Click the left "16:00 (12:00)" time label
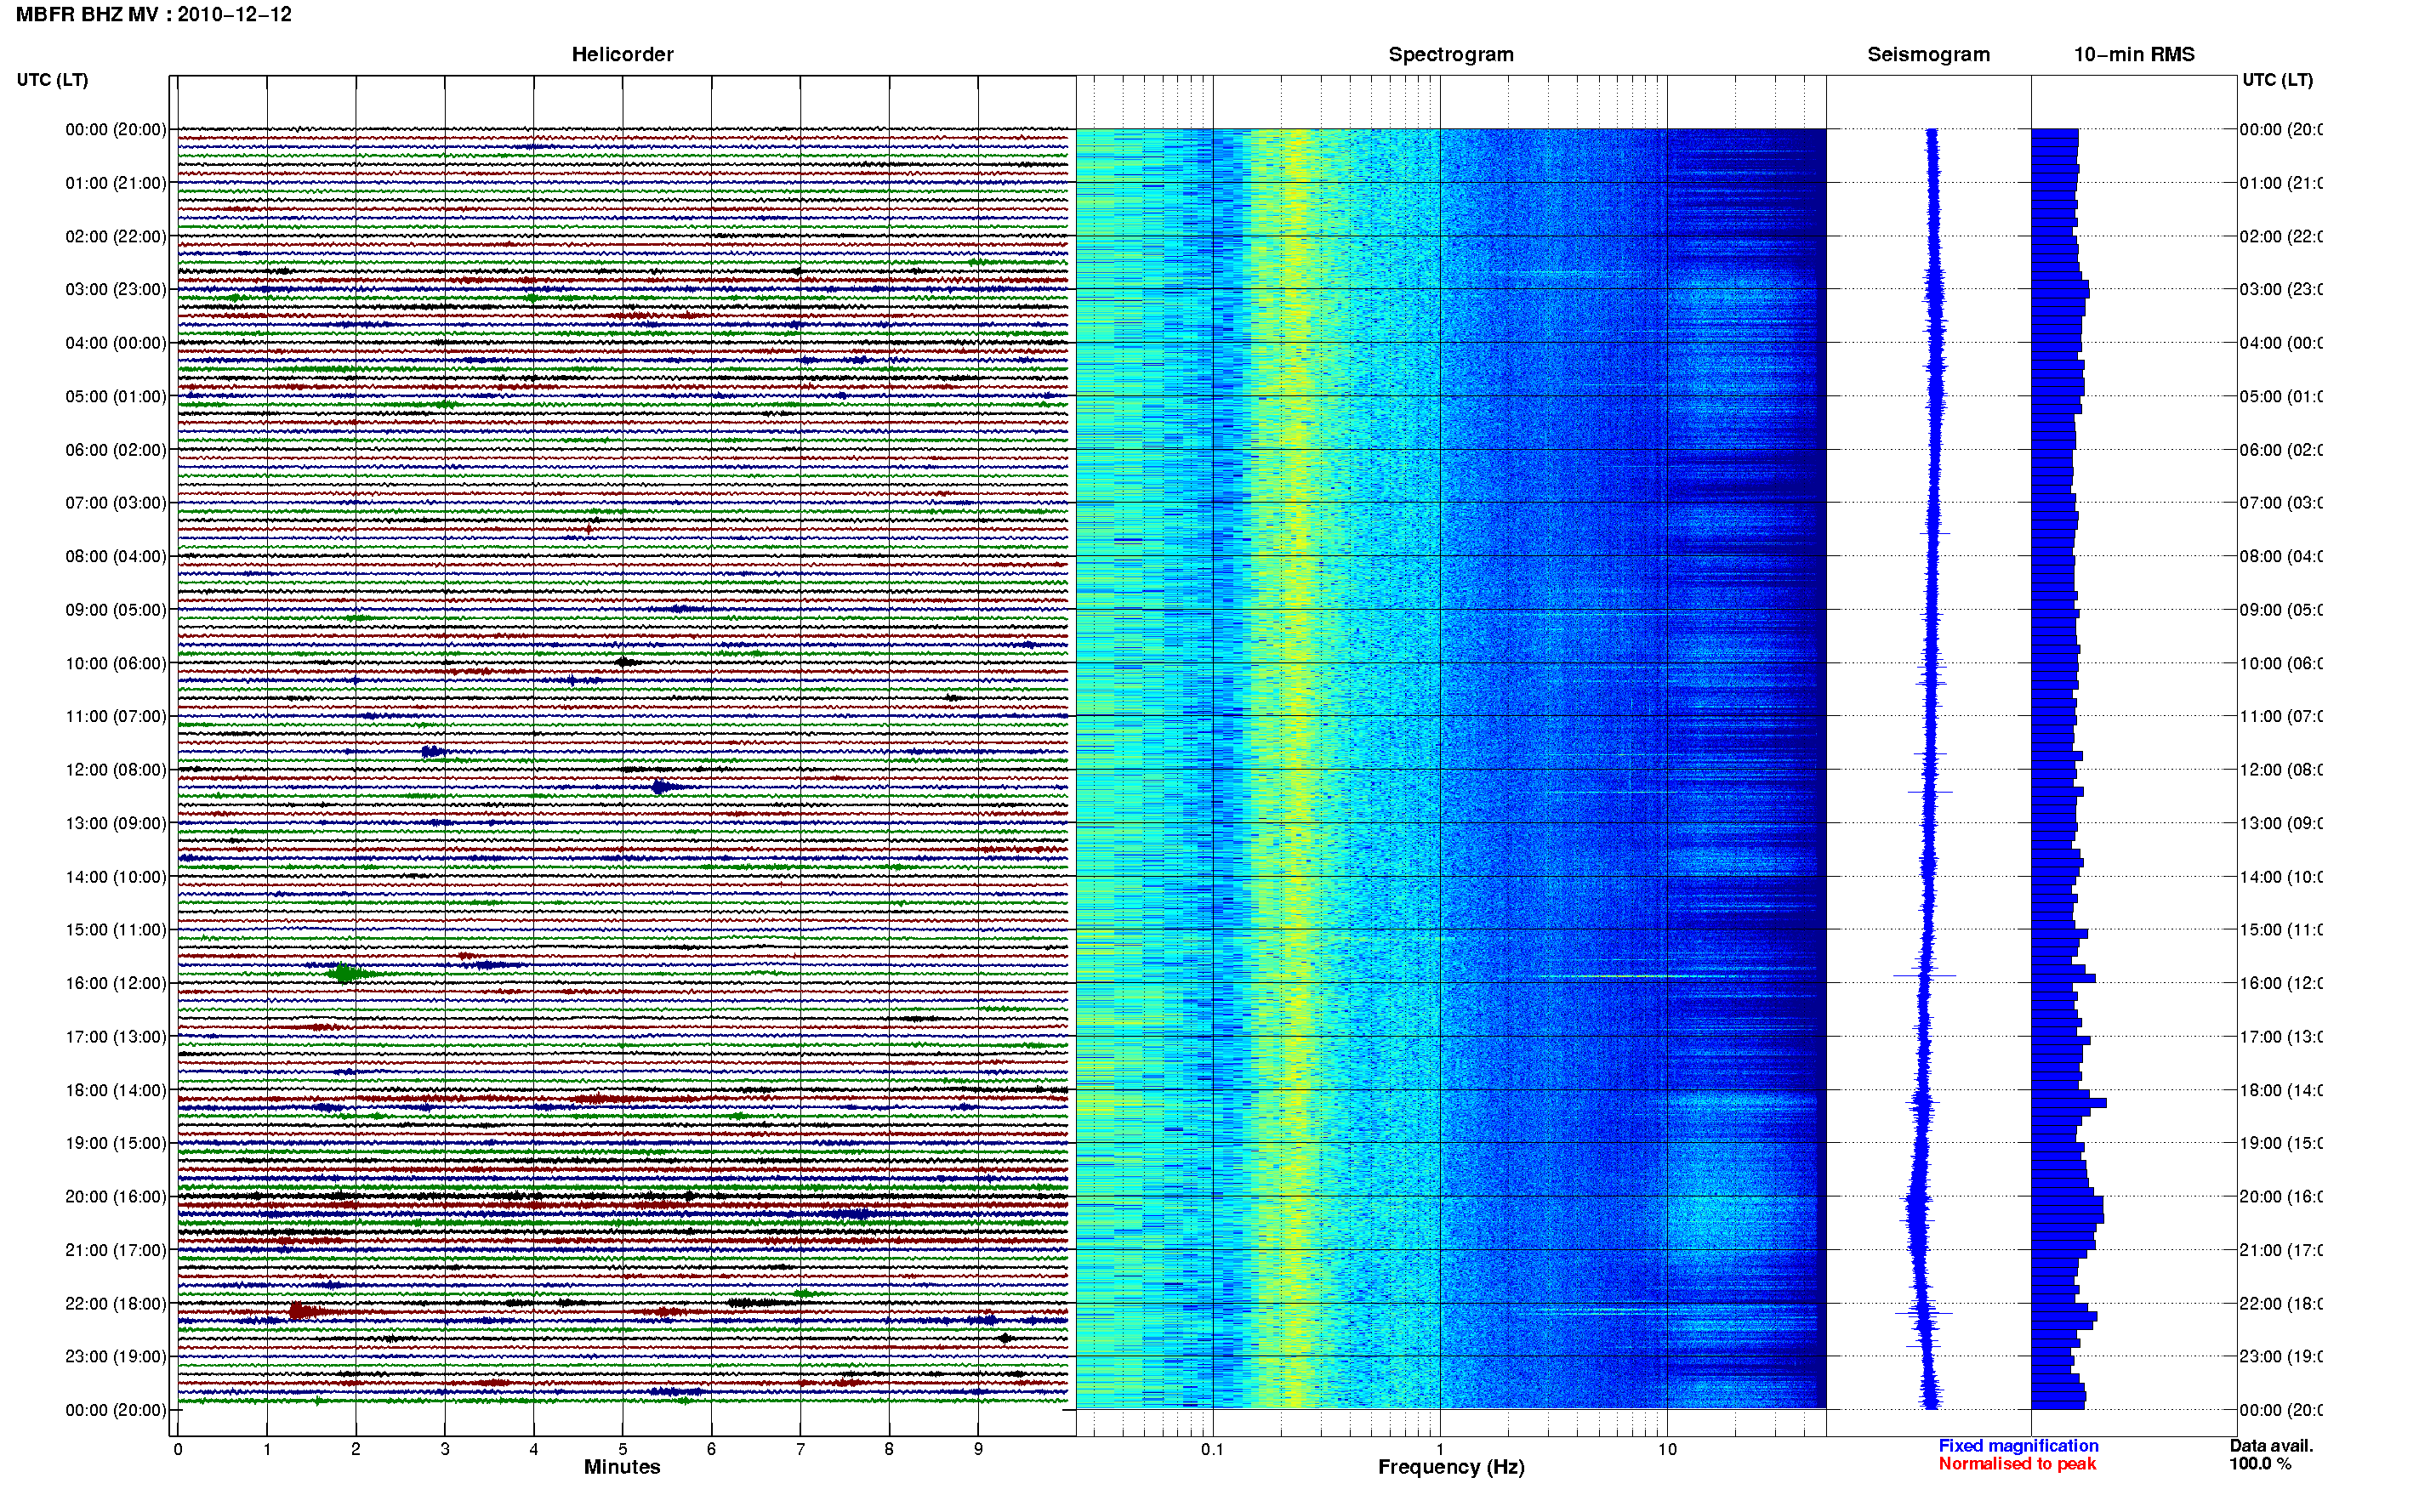Viewport: 2419px width, 1512px height. pos(116,984)
